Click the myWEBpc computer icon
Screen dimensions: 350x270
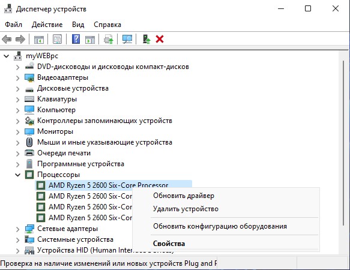pos(18,56)
